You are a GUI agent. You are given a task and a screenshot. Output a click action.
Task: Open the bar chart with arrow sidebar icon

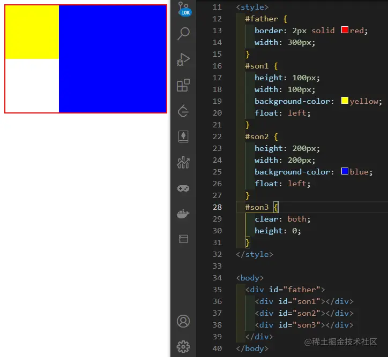[183, 162]
